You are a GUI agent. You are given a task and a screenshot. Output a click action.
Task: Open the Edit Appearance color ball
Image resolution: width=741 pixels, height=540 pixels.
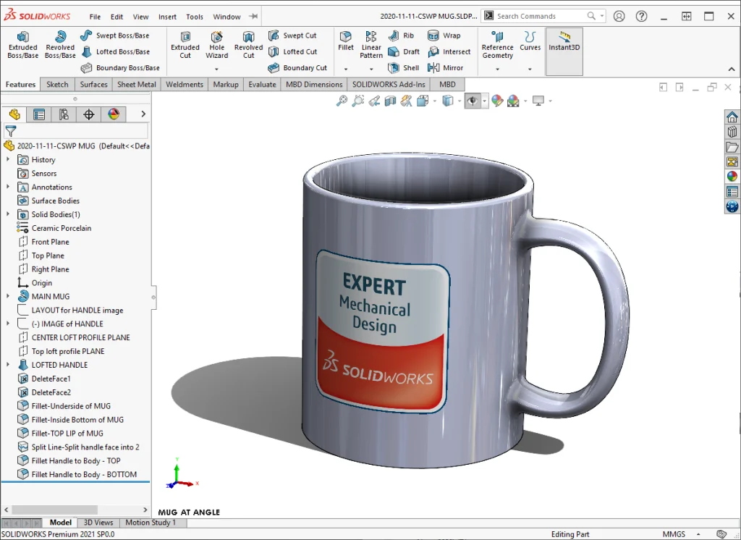(x=497, y=101)
